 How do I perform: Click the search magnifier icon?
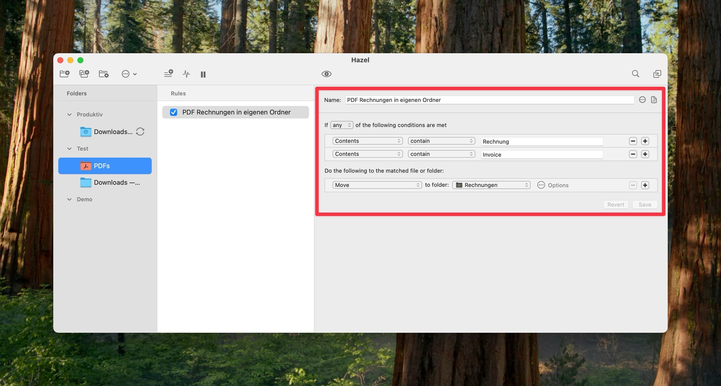pyautogui.click(x=636, y=74)
